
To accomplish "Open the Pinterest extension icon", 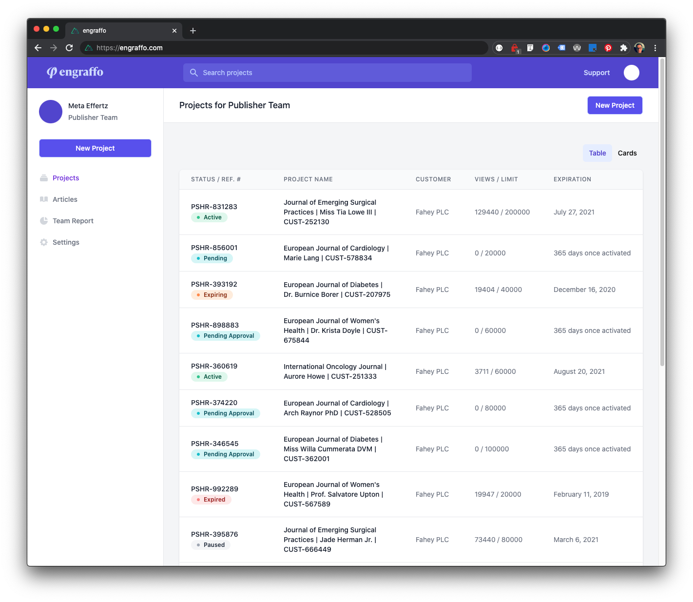I will tap(608, 48).
